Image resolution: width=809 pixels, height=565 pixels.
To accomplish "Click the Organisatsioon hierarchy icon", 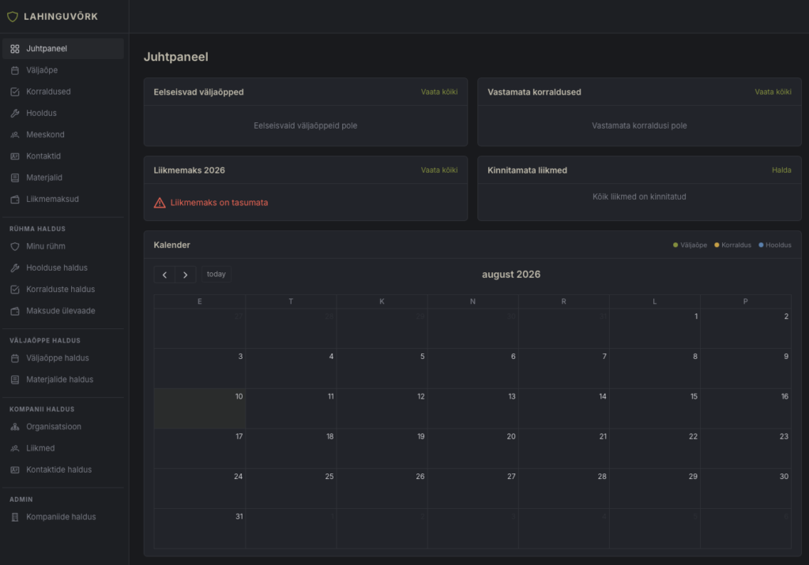I will coord(15,427).
